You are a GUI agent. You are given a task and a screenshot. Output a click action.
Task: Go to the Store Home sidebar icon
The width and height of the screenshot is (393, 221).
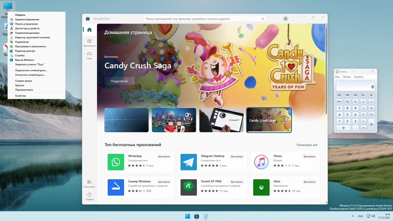[89, 30]
